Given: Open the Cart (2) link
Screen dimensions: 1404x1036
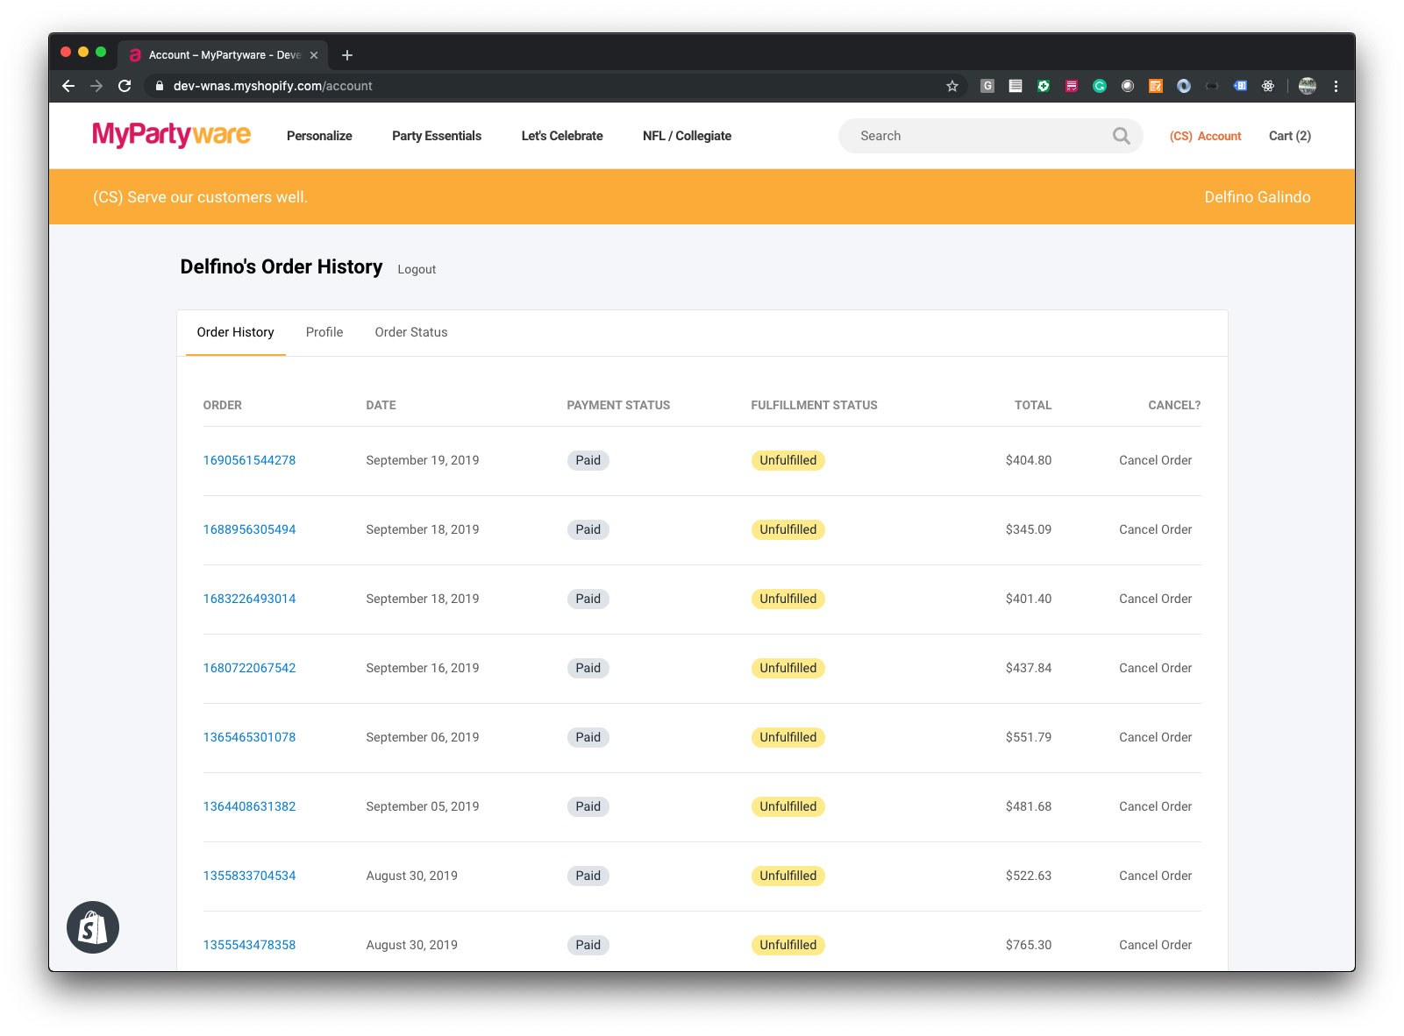Looking at the screenshot, I should point(1289,136).
